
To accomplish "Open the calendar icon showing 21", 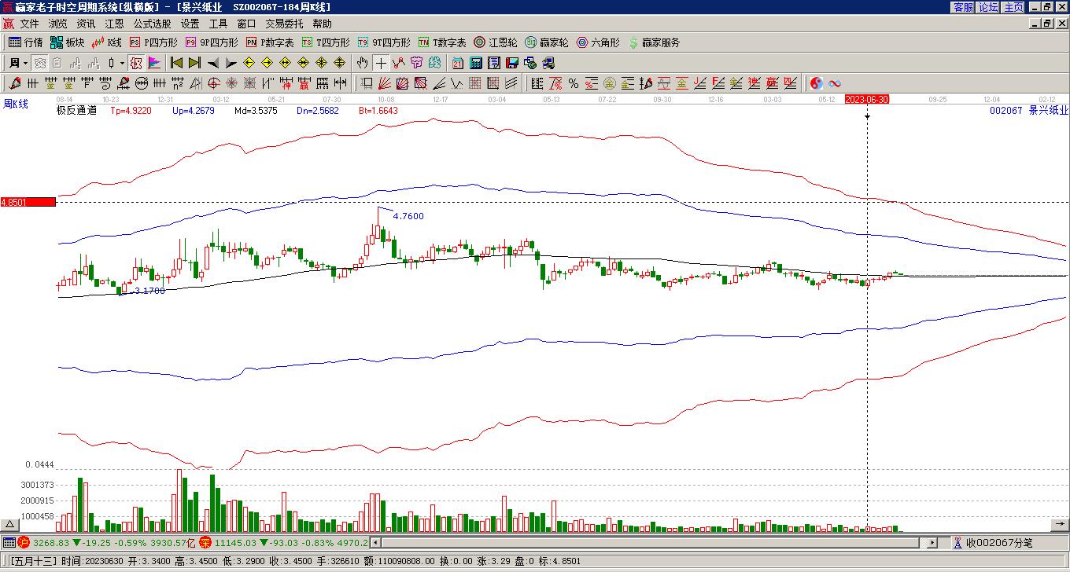I will point(458,63).
